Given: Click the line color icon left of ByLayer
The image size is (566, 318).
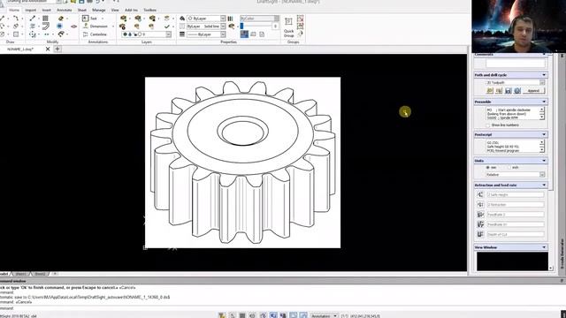Looking at the screenshot, I should [182, 19].
